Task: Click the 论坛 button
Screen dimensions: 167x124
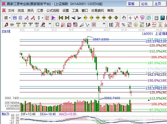Action: click(x=144, y=4)
